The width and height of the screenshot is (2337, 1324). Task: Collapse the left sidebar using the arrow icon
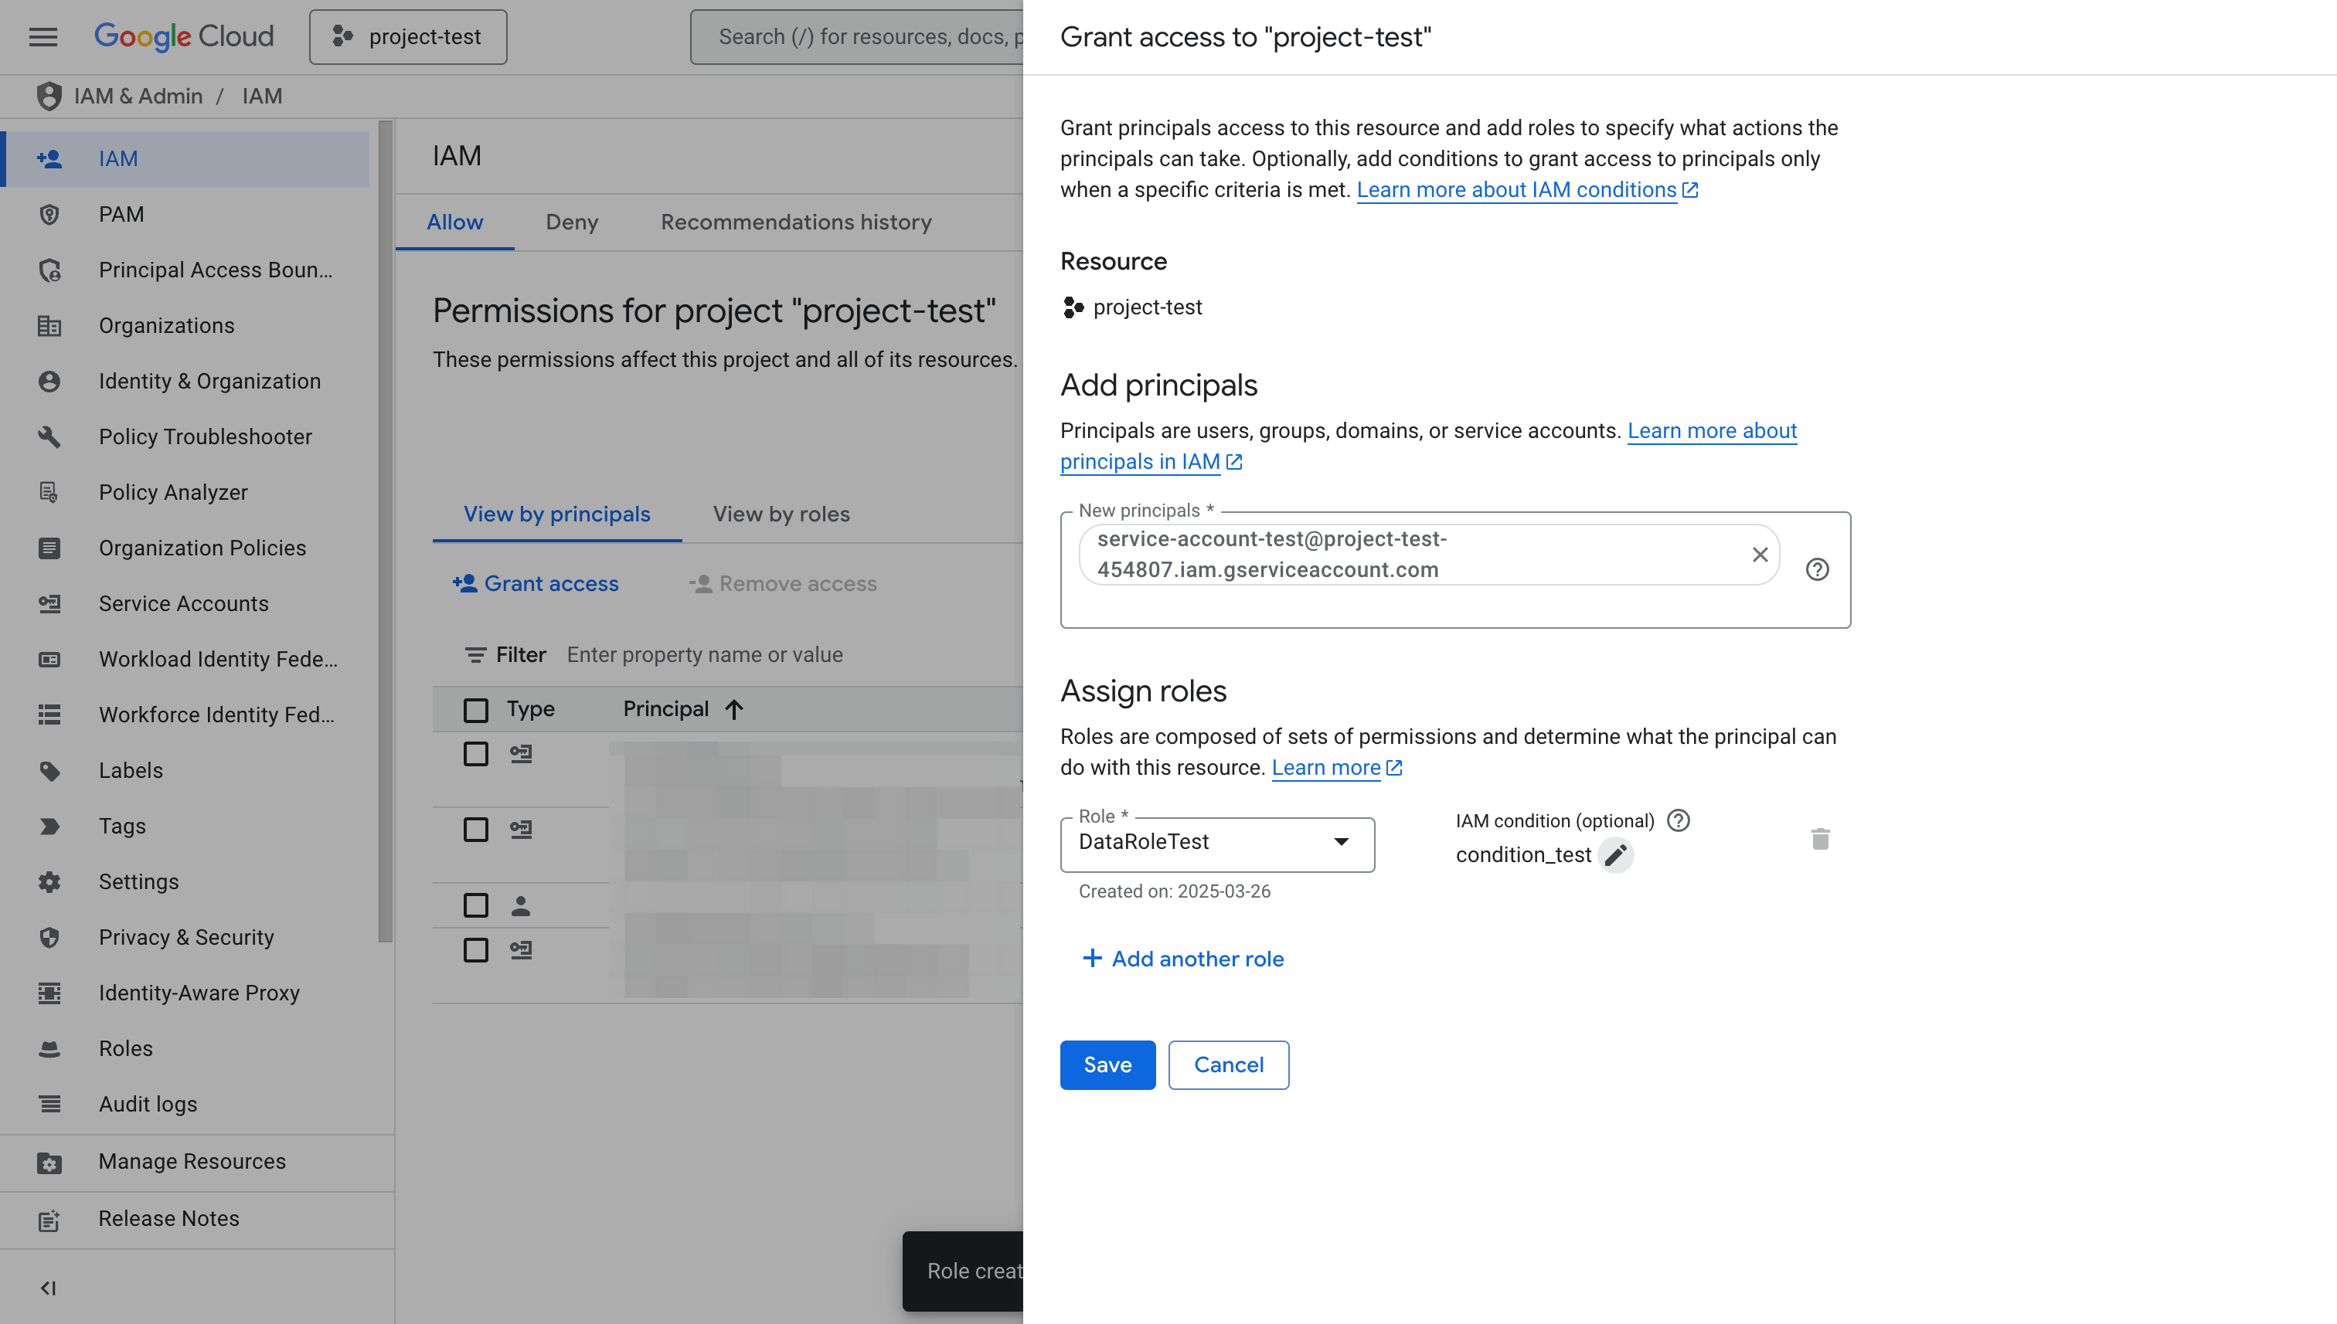tap(48, 1288)
